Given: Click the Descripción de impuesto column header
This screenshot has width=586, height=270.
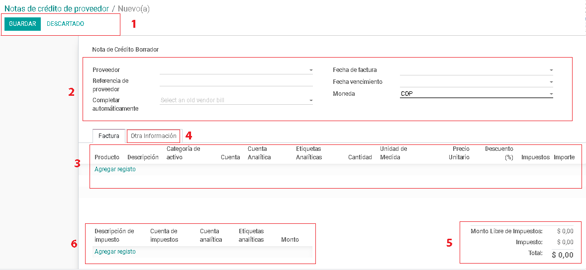Looking at the screenshot, I should click(x=114, y=235).
